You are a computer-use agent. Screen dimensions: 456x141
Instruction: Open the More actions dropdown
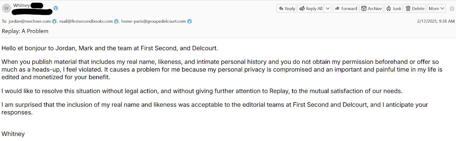(436, 9)
